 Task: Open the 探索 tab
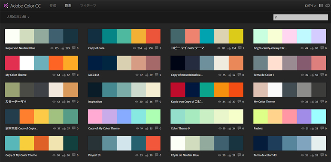pyautogui.click(x=68, y=6)
